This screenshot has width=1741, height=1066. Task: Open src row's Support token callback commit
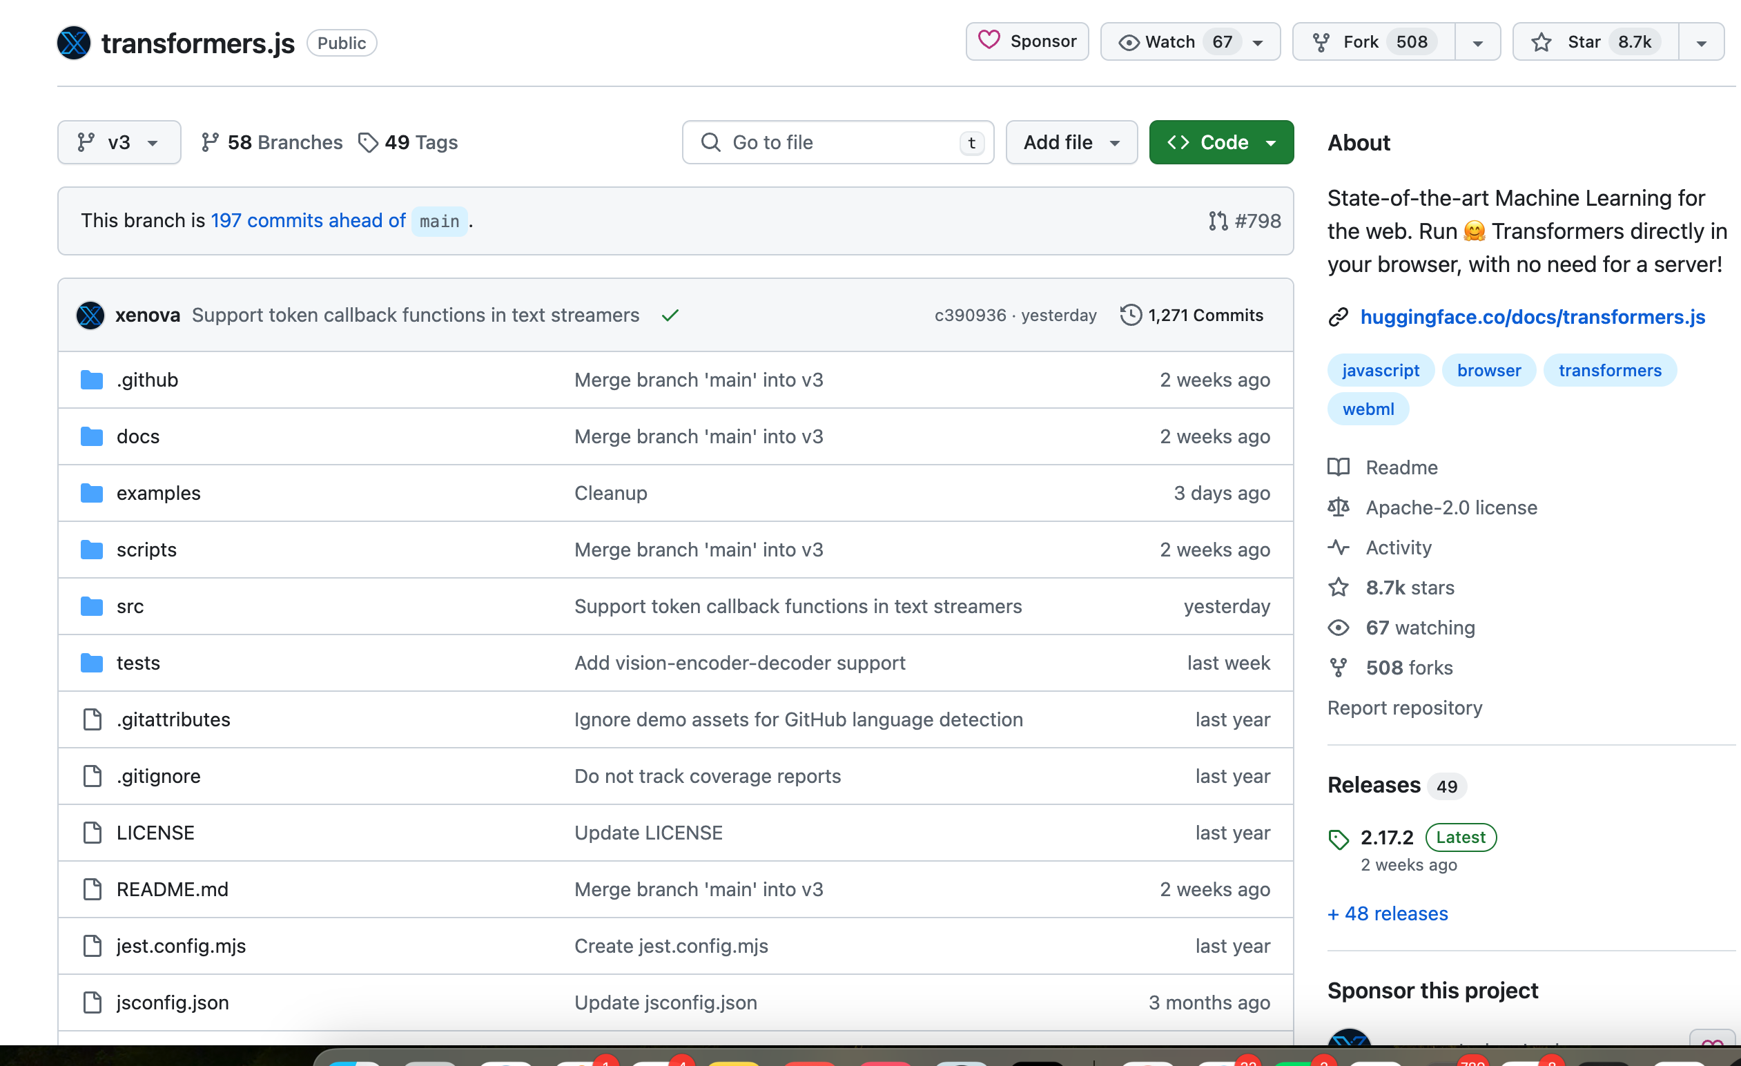(798, 605)
